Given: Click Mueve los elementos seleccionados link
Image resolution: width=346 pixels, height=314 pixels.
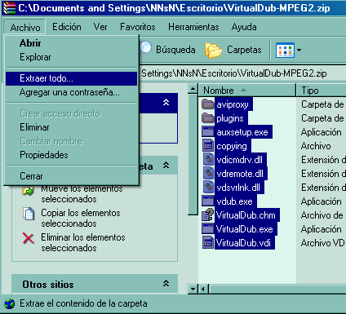Looking at the screenshot, I should (82, 193).
